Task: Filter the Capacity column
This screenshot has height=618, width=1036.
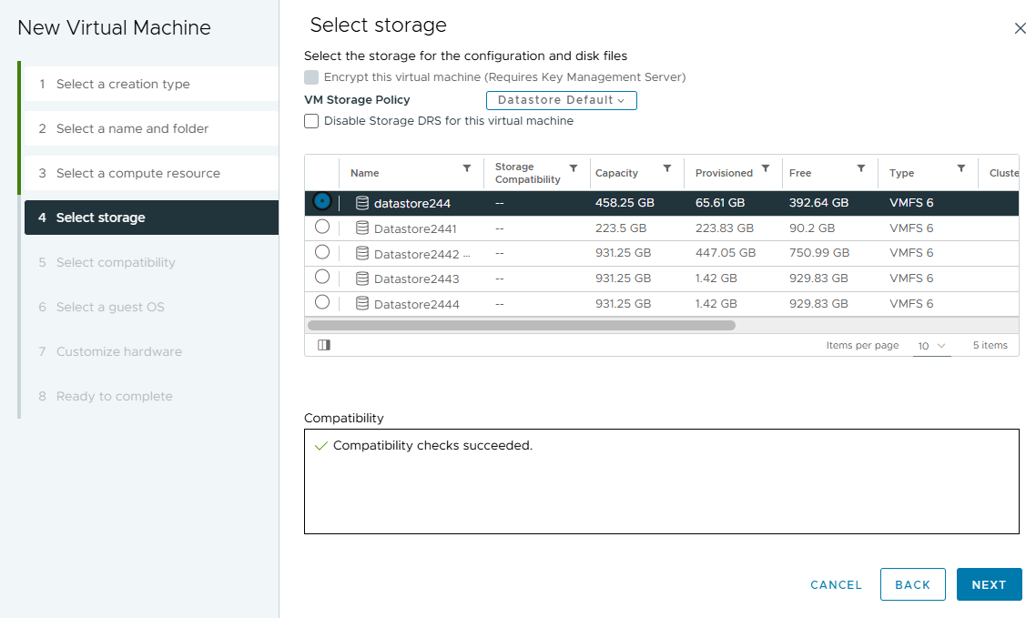Action: pos(667,168)
